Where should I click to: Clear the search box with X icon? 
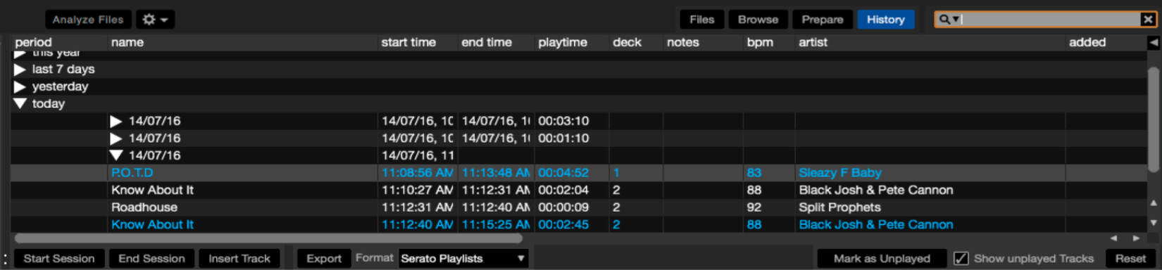1147,20
